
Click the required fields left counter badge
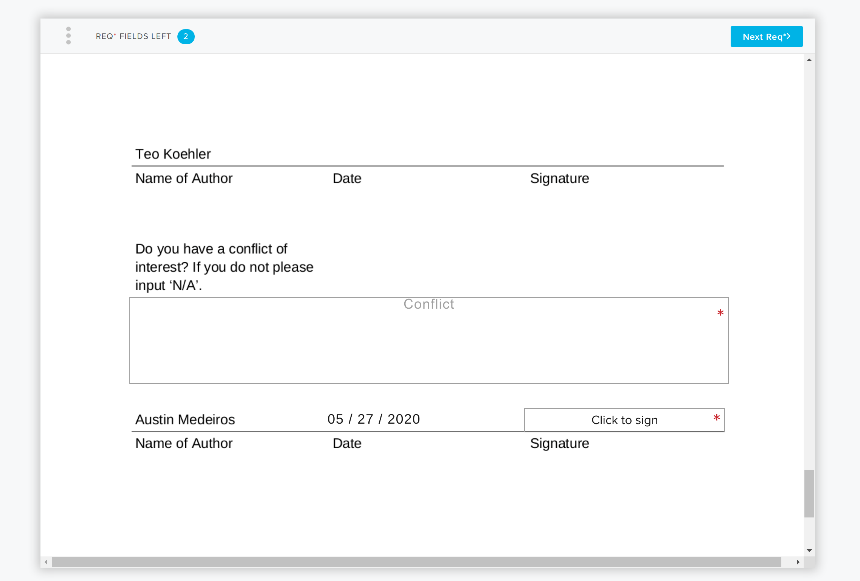tap(186, 37)
